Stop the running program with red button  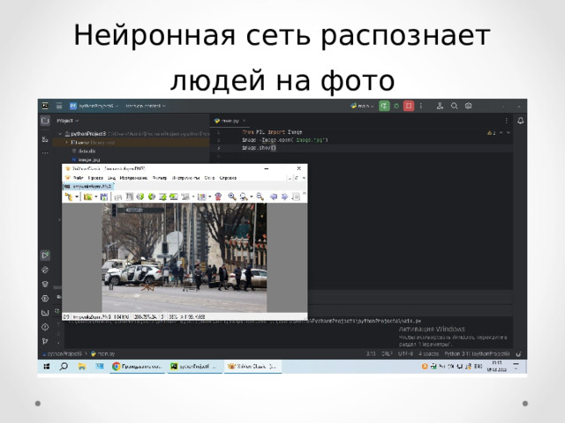409,106
